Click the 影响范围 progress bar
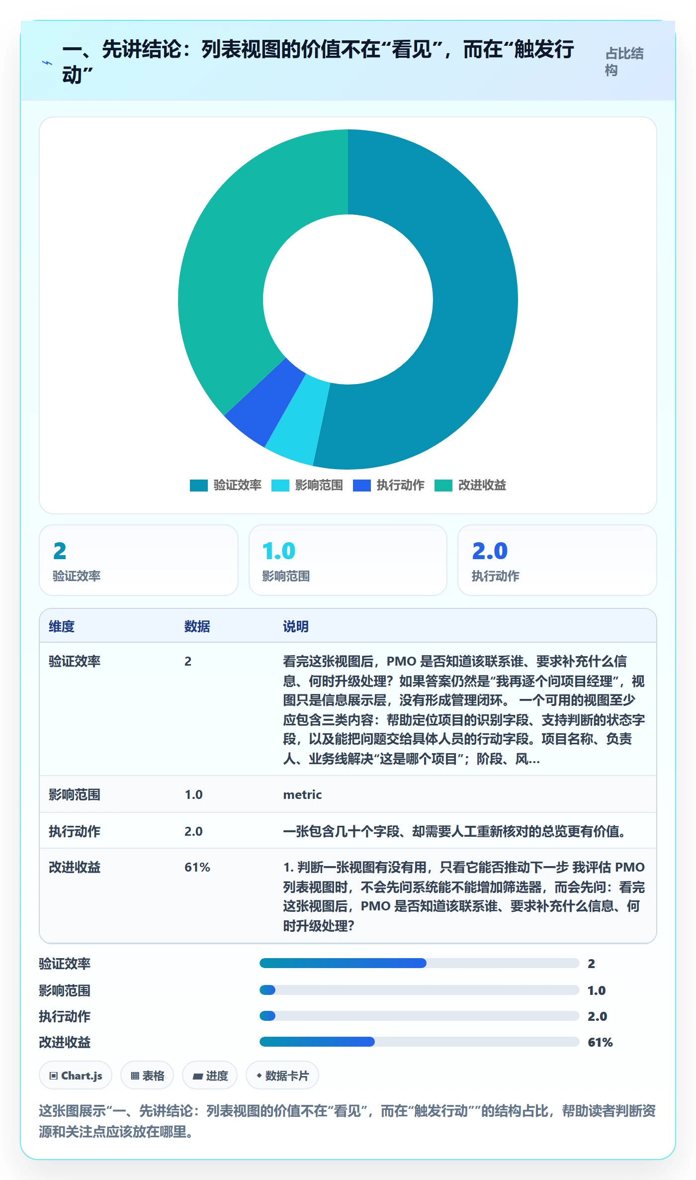 pyautogui.click(x=420, y=990)
